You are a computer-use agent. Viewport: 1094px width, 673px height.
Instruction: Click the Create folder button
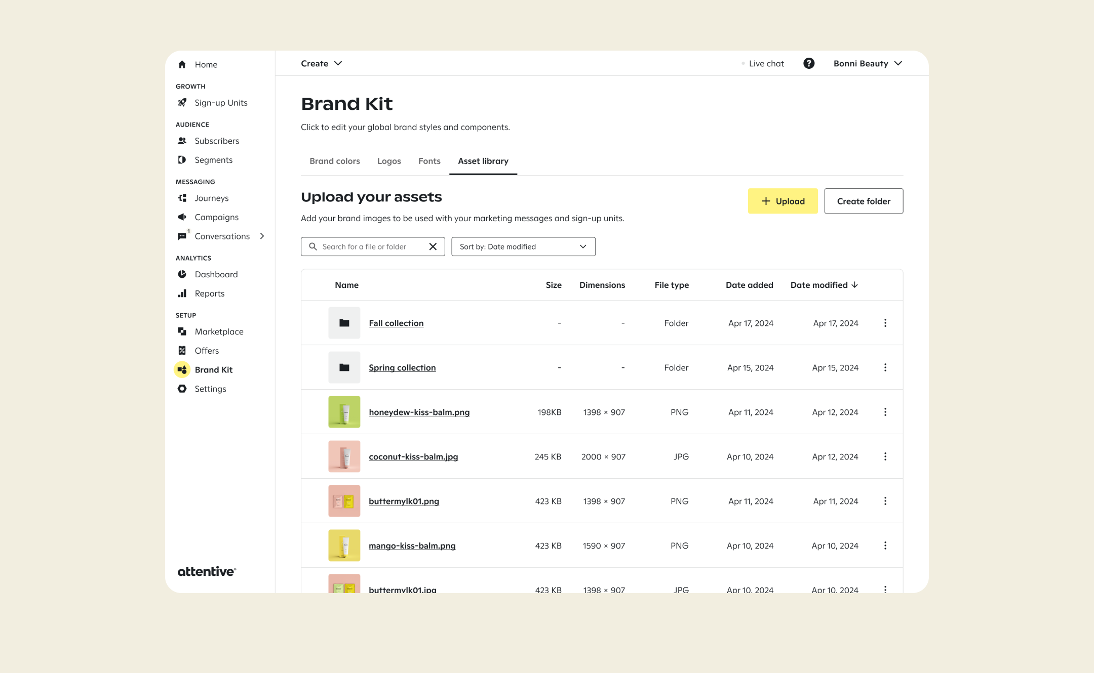(x=863, y=201)
